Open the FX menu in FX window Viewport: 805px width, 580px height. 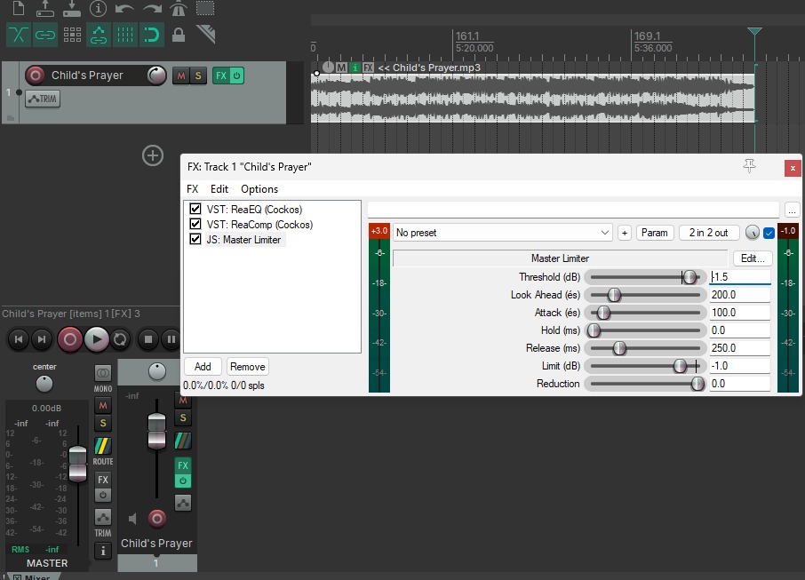[x=193, y=189]
